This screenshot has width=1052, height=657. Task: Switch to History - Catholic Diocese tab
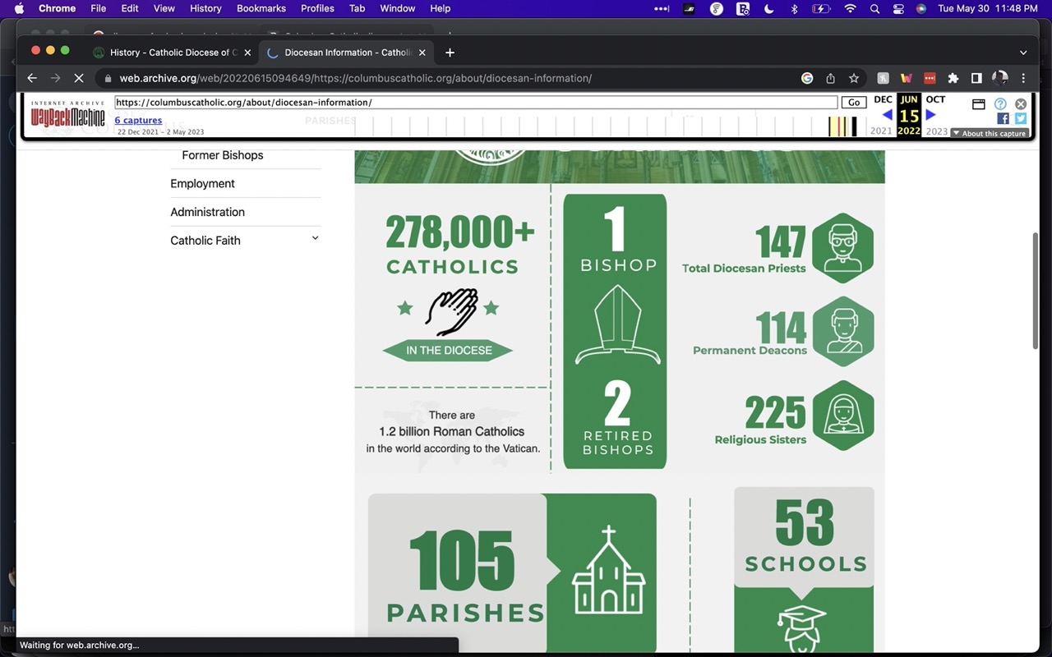[x=173, y=53]
